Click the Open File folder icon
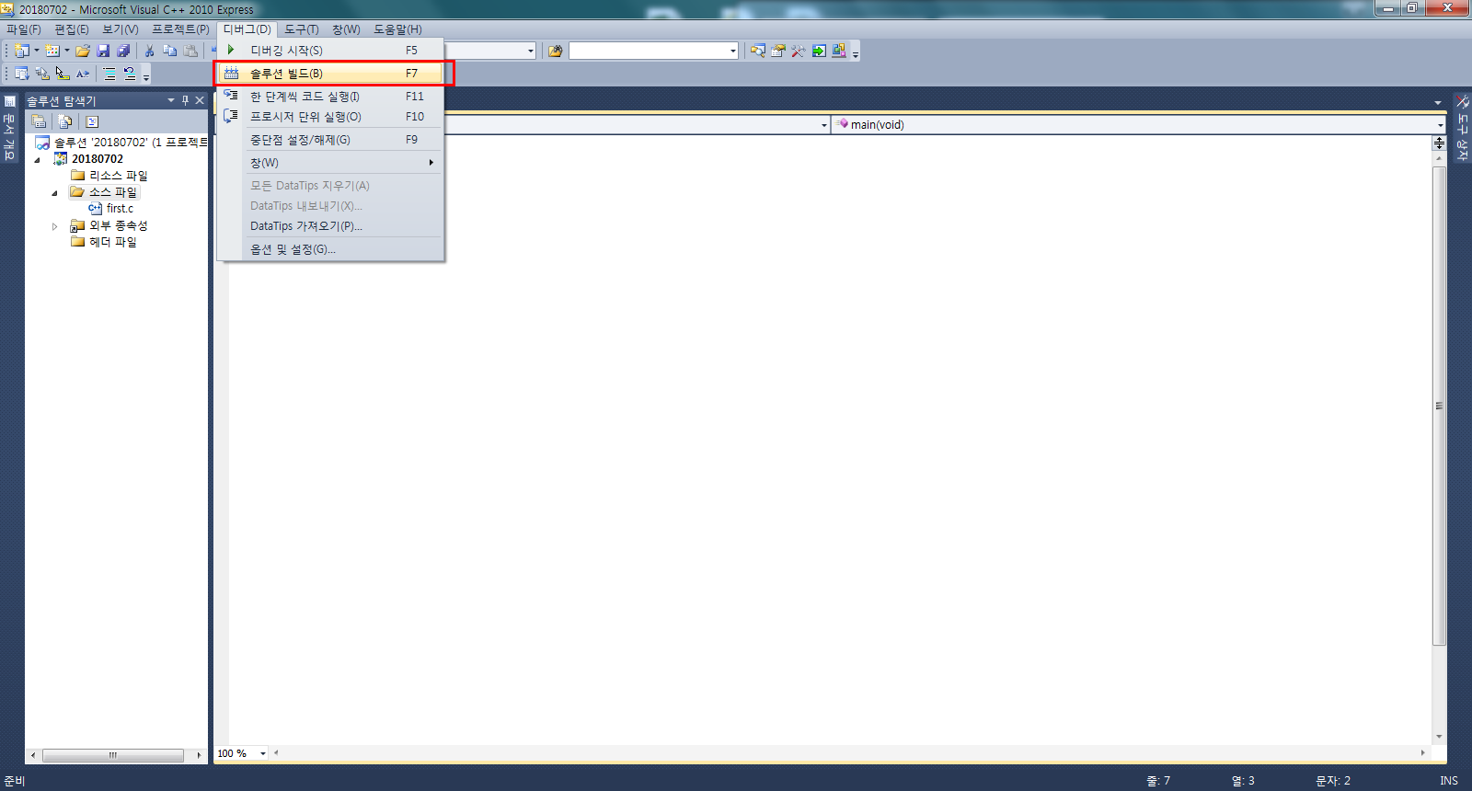Screen dimensions: 1472x791 click(x=83, y=51)
